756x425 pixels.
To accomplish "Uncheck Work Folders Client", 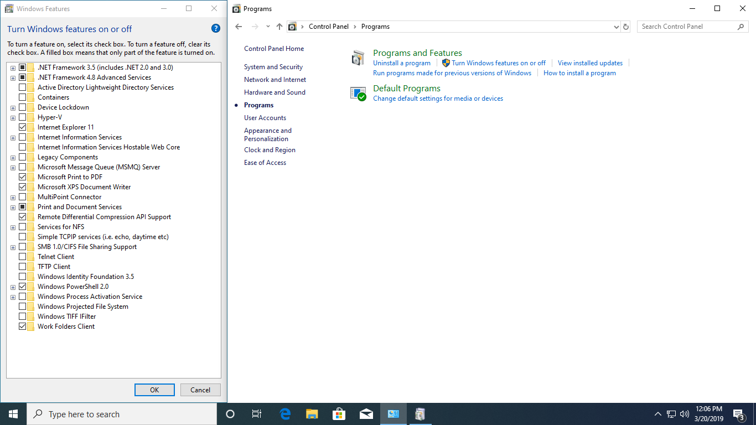I will 23,326.
